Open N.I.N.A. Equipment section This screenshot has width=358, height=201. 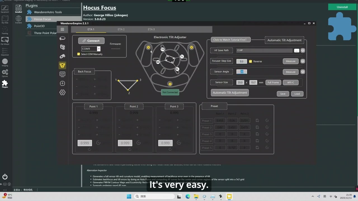(5, 9)
